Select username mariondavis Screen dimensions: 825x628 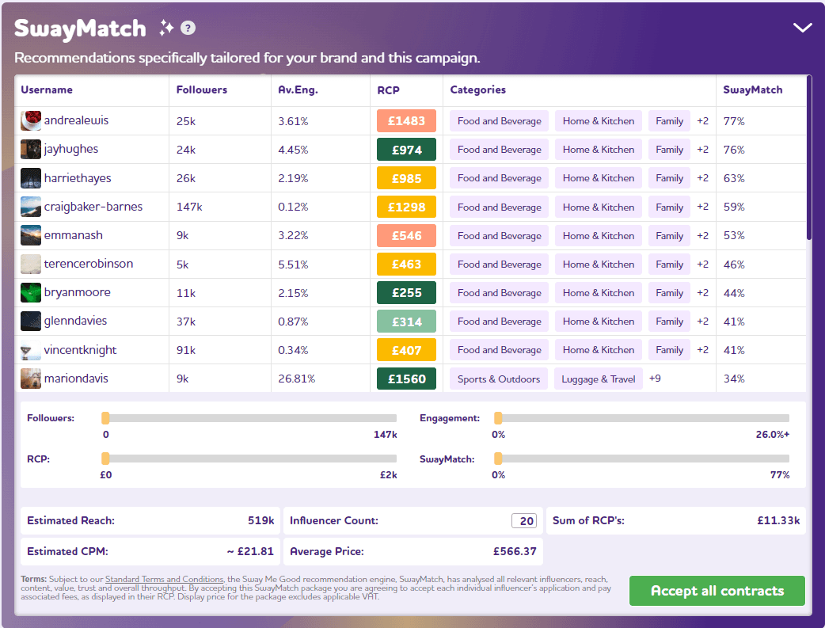tap(76, 379)
